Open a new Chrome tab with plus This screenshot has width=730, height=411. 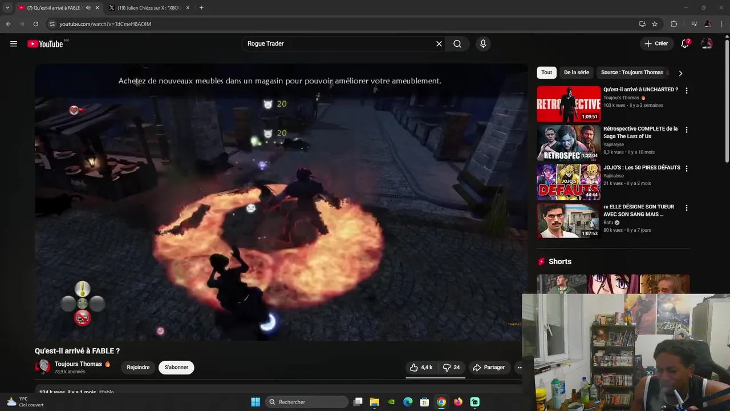pyautogui.click(x=201, y=7)
